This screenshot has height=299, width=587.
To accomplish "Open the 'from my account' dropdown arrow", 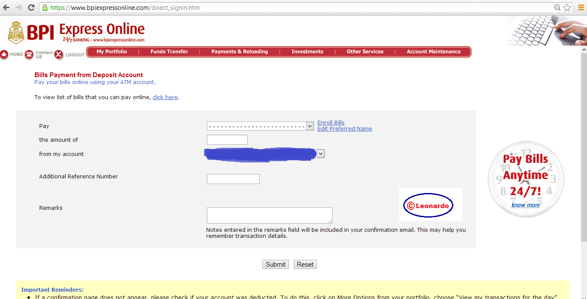I will 320,154.
